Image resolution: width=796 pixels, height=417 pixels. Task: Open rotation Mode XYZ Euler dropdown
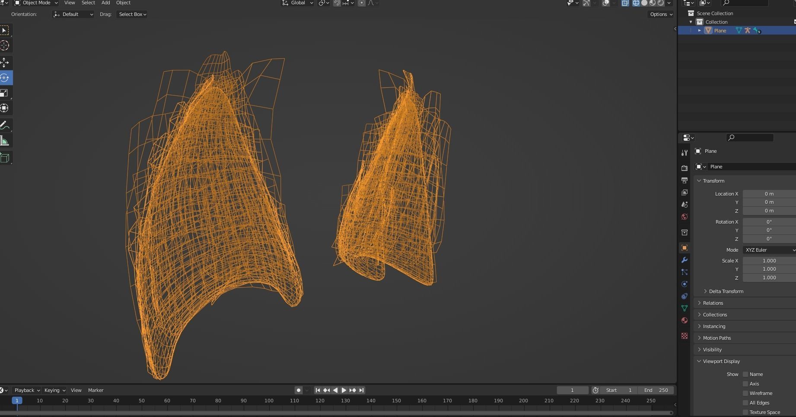(x=770, y=250)
